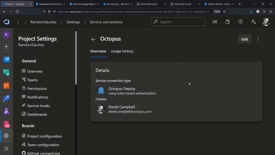Open the Marketplace shopping bag icon
275x155 pixels.
pyautogui.click(x=227, y=22)
